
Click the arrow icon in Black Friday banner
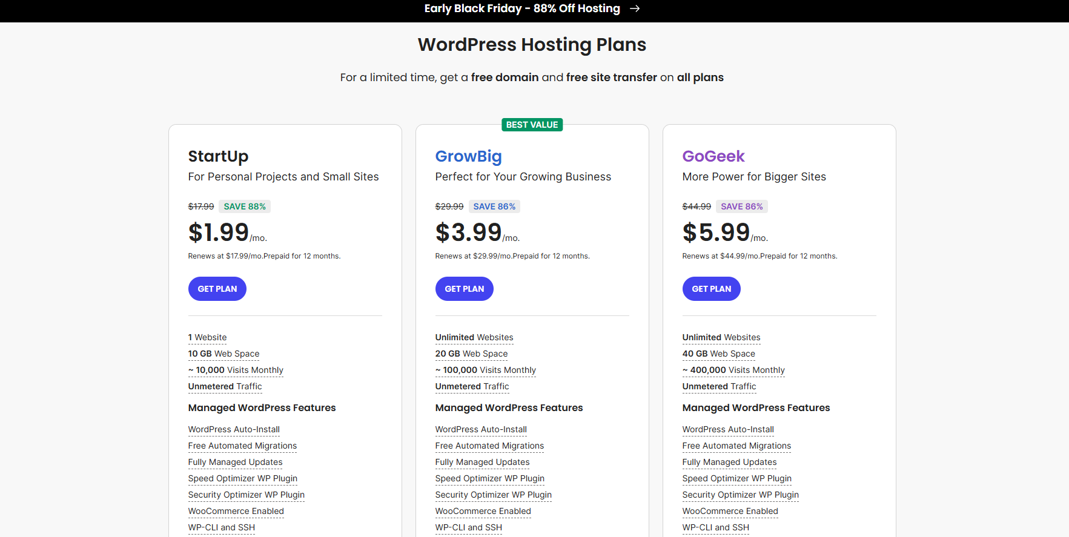(635, 8)
